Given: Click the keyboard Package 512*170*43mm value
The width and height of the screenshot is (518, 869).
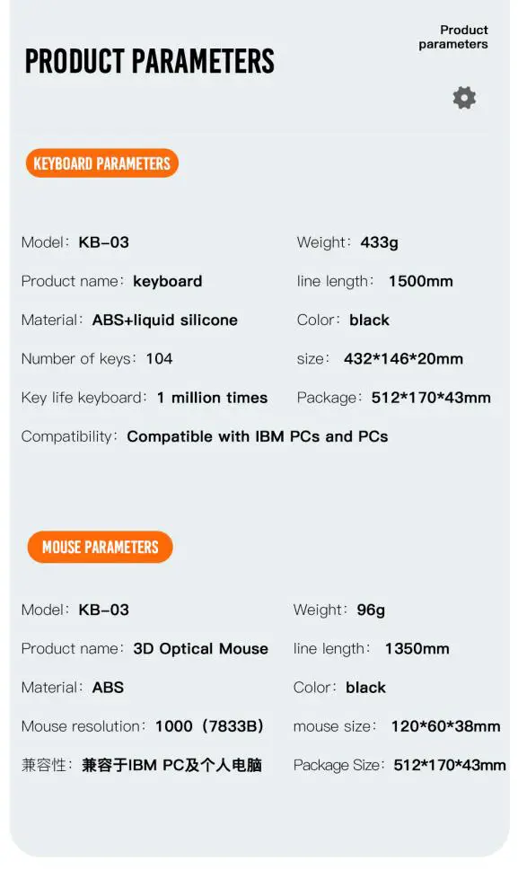Looking at the screenshot, I should pyautogui.click(x=431, y=398).
